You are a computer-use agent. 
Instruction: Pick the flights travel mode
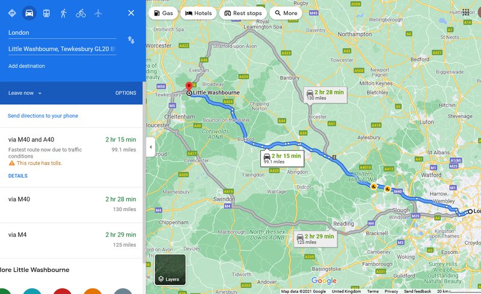click(x=98, y=13)
